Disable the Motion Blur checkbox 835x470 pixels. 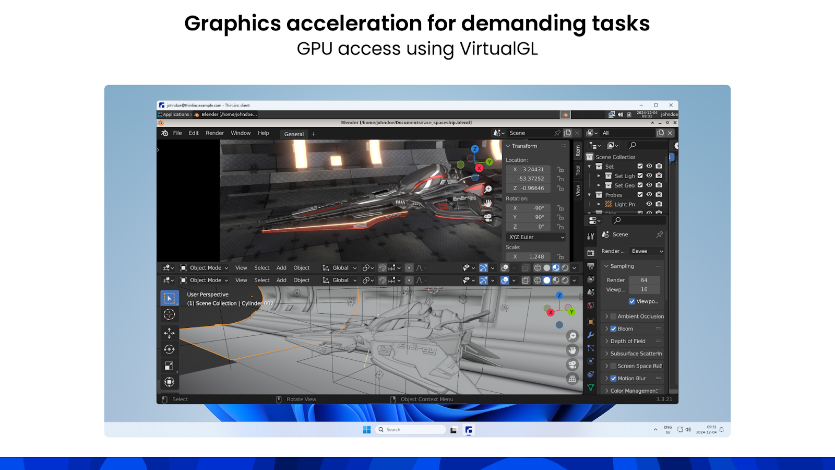(x=614, y=379)
